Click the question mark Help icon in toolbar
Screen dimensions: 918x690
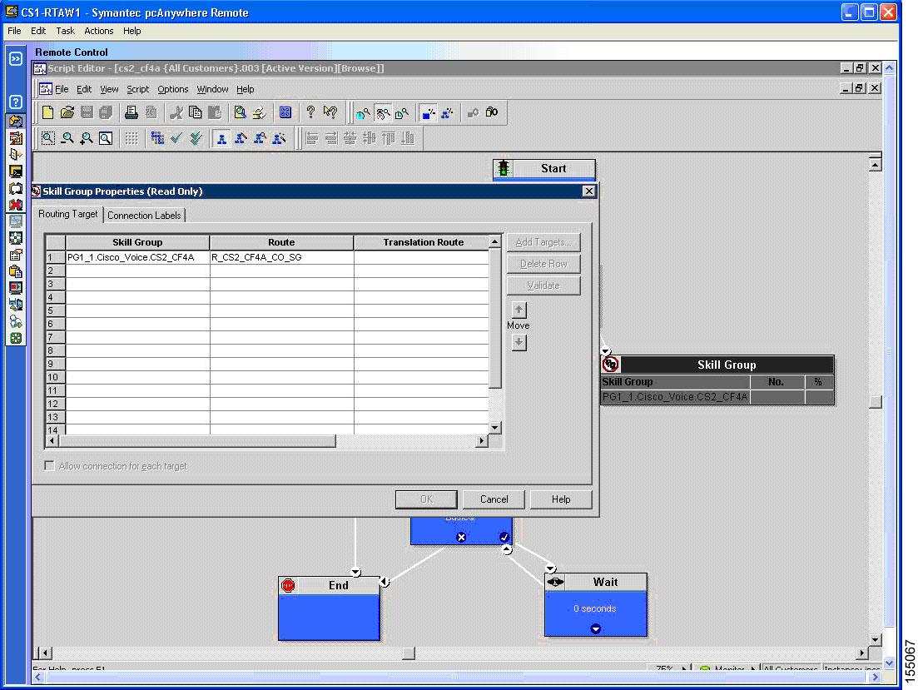[311, 112]
